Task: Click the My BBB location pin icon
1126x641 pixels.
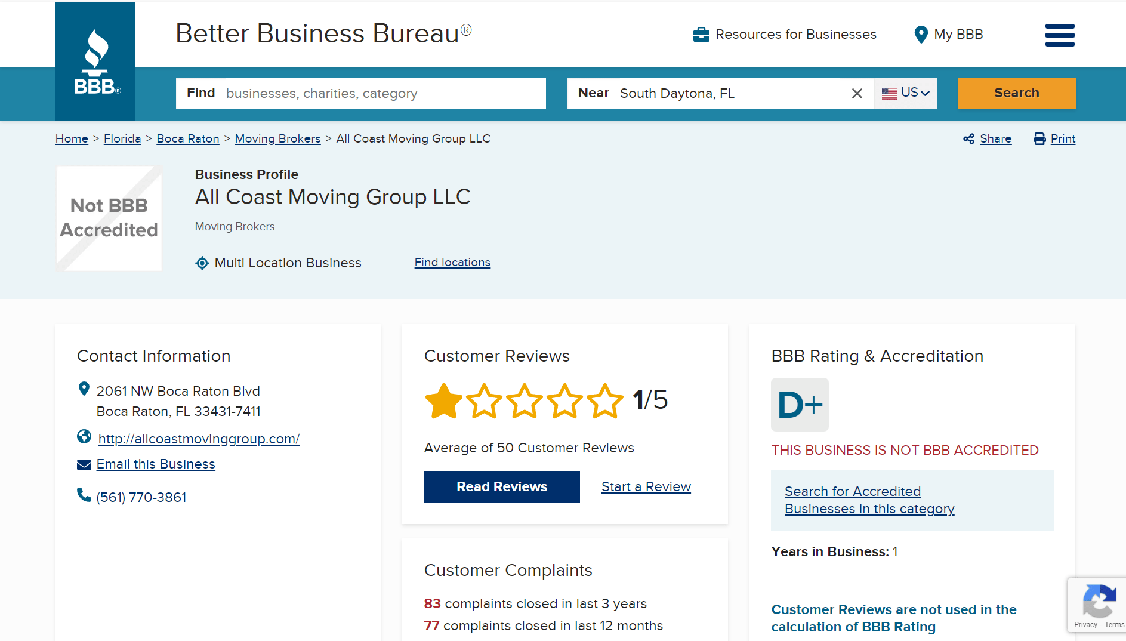Action: pyautogui.click(x=921, y=35)
